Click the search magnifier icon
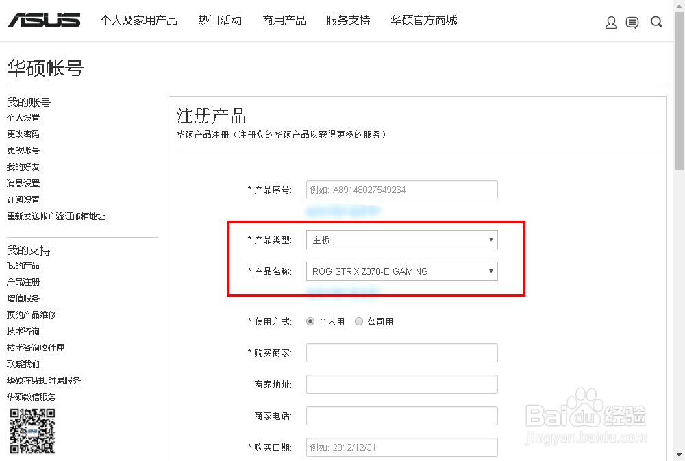The image size is (685, 461). pyautogui.click(x=656, y=21)
